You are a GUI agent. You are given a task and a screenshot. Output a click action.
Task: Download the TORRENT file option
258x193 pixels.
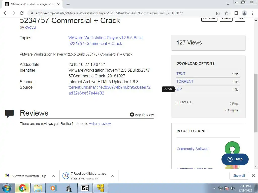[x=185, y=82]
